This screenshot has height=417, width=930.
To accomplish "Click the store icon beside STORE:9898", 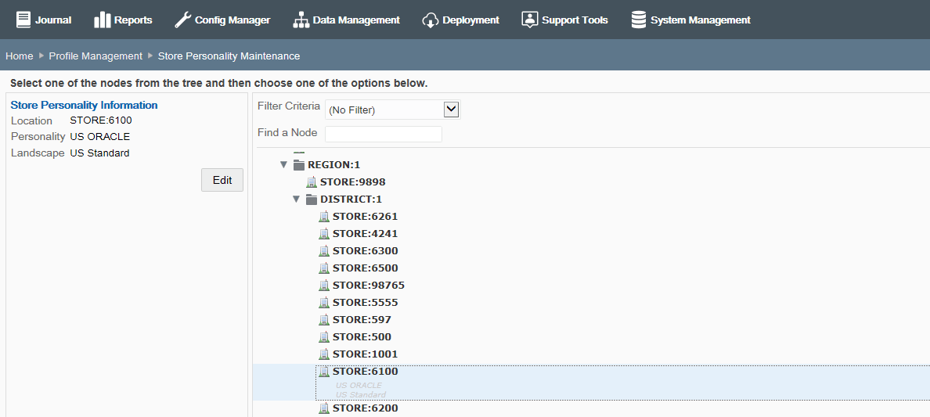I will (312, 182).
